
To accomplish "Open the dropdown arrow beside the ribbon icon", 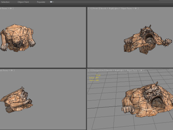I will (x=53, y=2).
